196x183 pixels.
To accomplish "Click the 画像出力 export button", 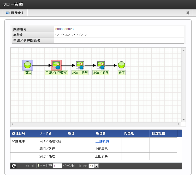I will pyautogui.click(x=15, y=13).
